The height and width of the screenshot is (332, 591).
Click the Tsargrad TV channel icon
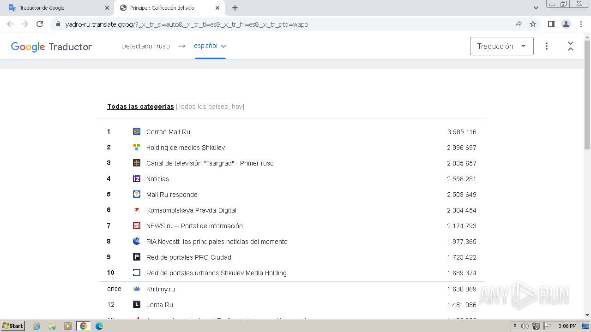point(137,163)
